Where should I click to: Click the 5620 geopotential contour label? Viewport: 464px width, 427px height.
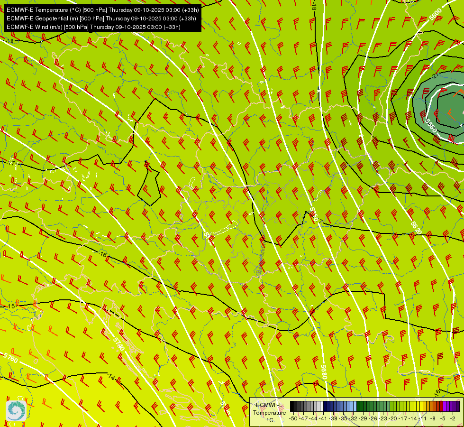tap(416, 228)
